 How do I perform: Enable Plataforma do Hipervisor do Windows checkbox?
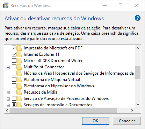(x=14, y=86)
